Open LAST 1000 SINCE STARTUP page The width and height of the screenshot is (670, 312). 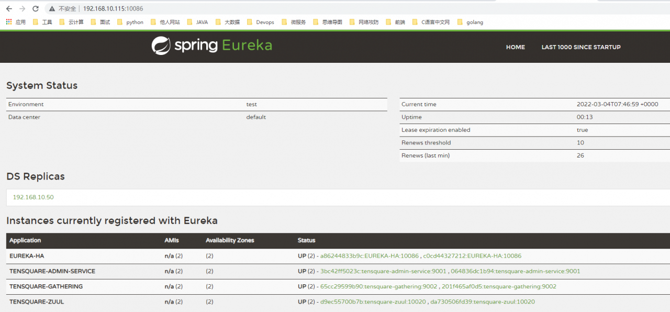pyautogui.click(x=581, y=47)
